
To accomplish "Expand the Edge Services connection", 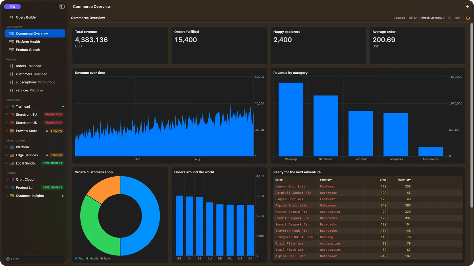I will point(7,155).
